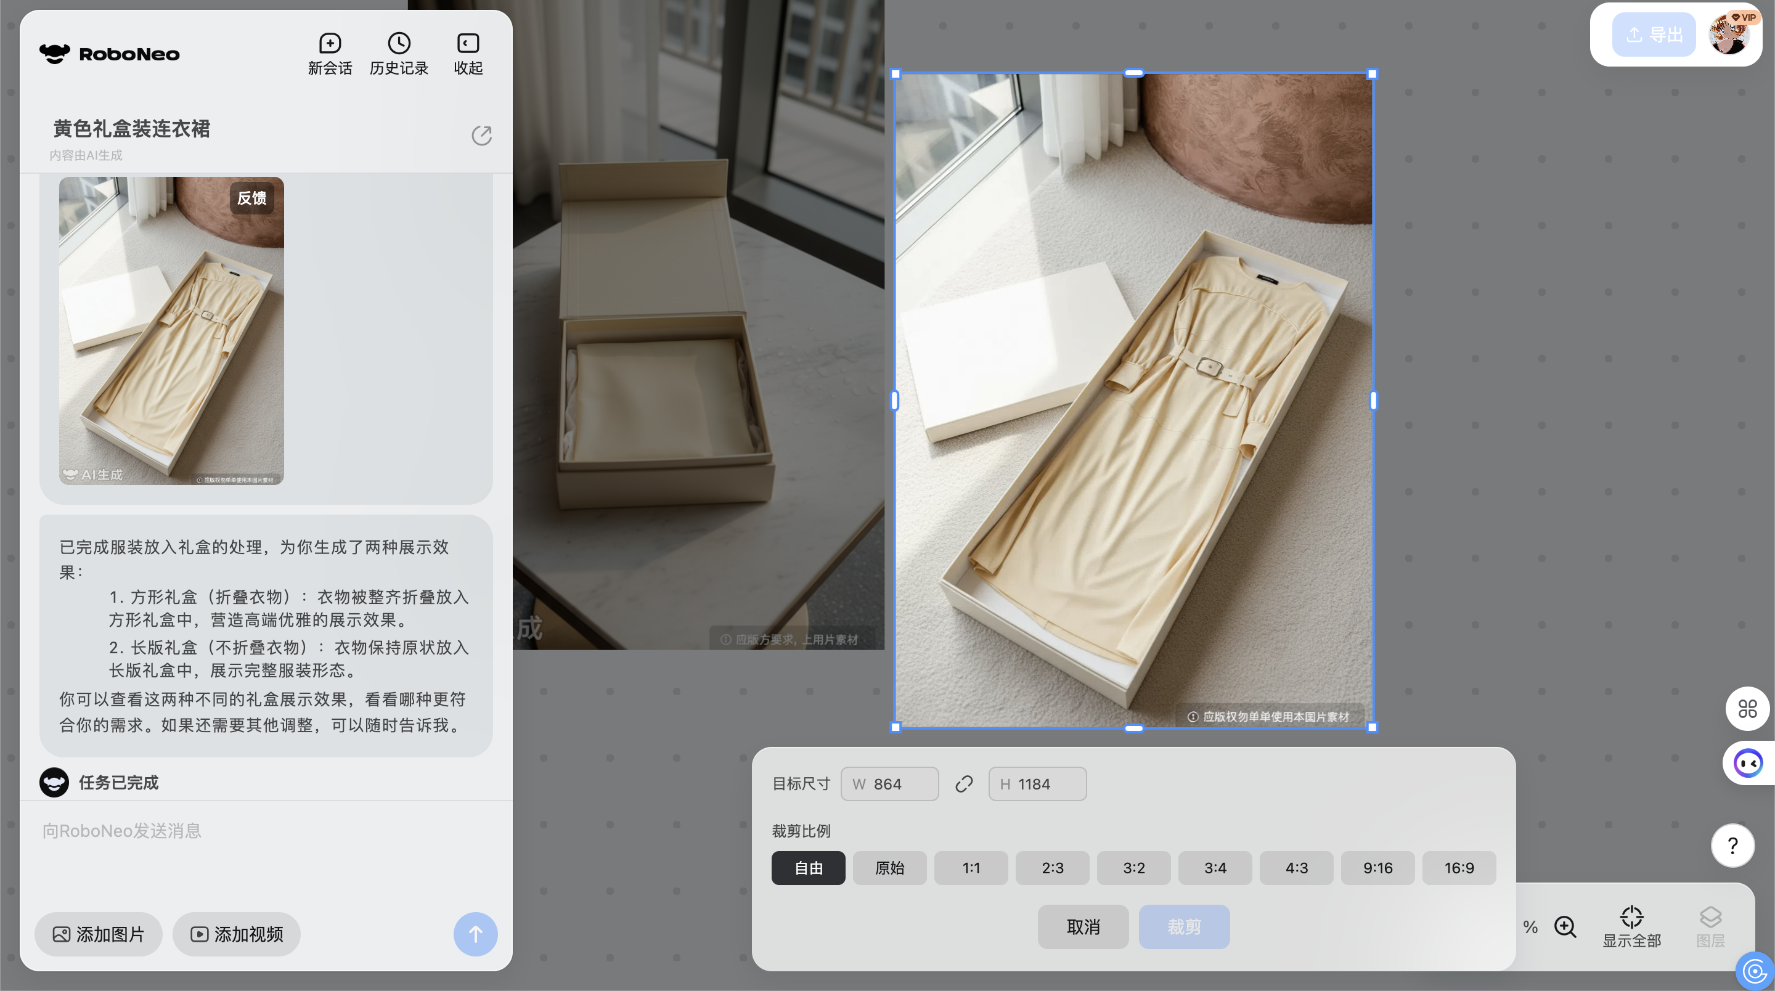Select the 3:2 crop ratio
1775x991 pixels.
pyautogui.click(x=1133, y=868)
